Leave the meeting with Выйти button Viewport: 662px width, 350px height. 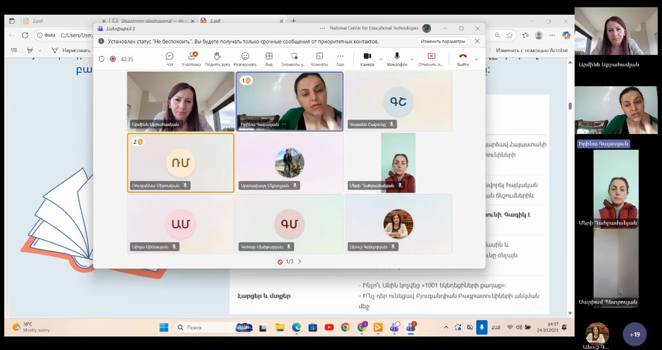pos(463,59)
